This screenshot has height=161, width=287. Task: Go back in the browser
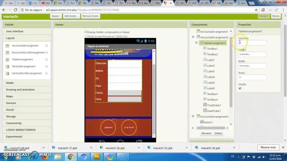[4, 10]
